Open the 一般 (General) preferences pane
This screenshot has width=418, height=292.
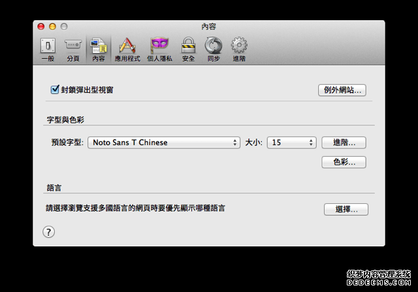click(48, 50)
